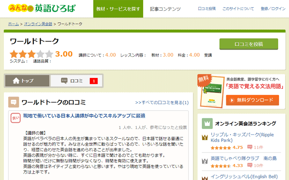
Task: Select the トップ tab
Action: pos(27,81)
